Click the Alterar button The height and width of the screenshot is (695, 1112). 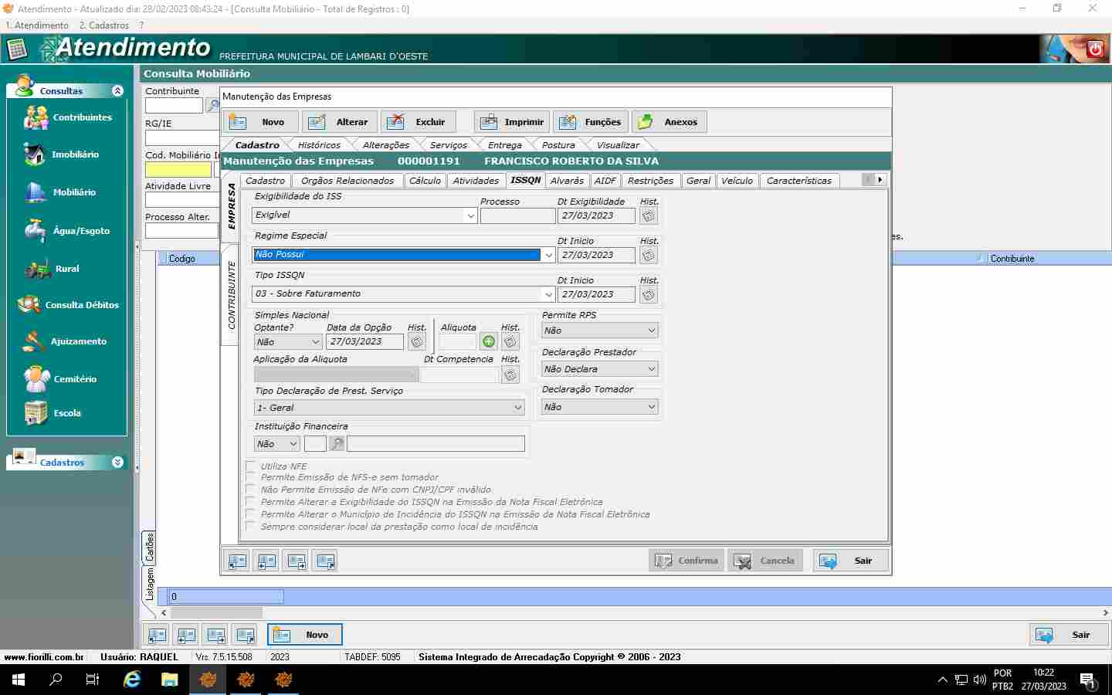(x=341, y=122)
